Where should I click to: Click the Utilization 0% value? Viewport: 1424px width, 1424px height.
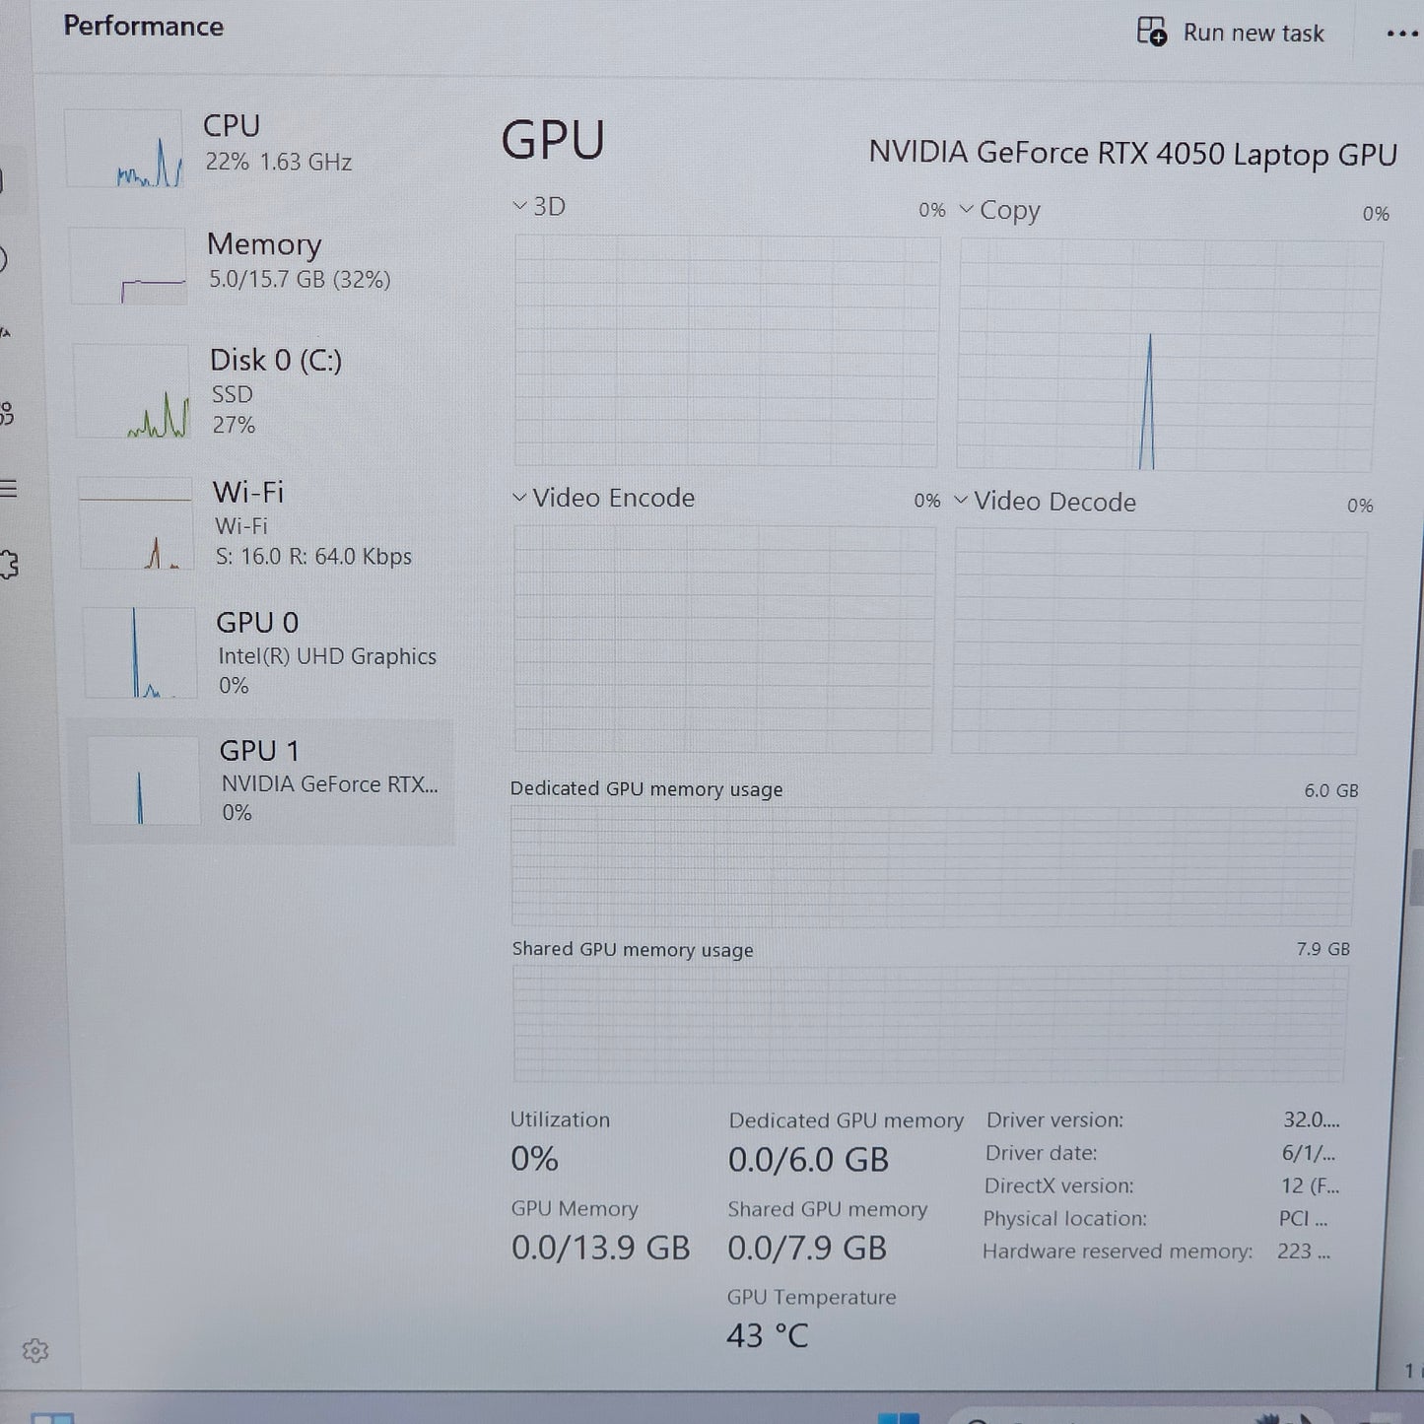click(534, 1158)
